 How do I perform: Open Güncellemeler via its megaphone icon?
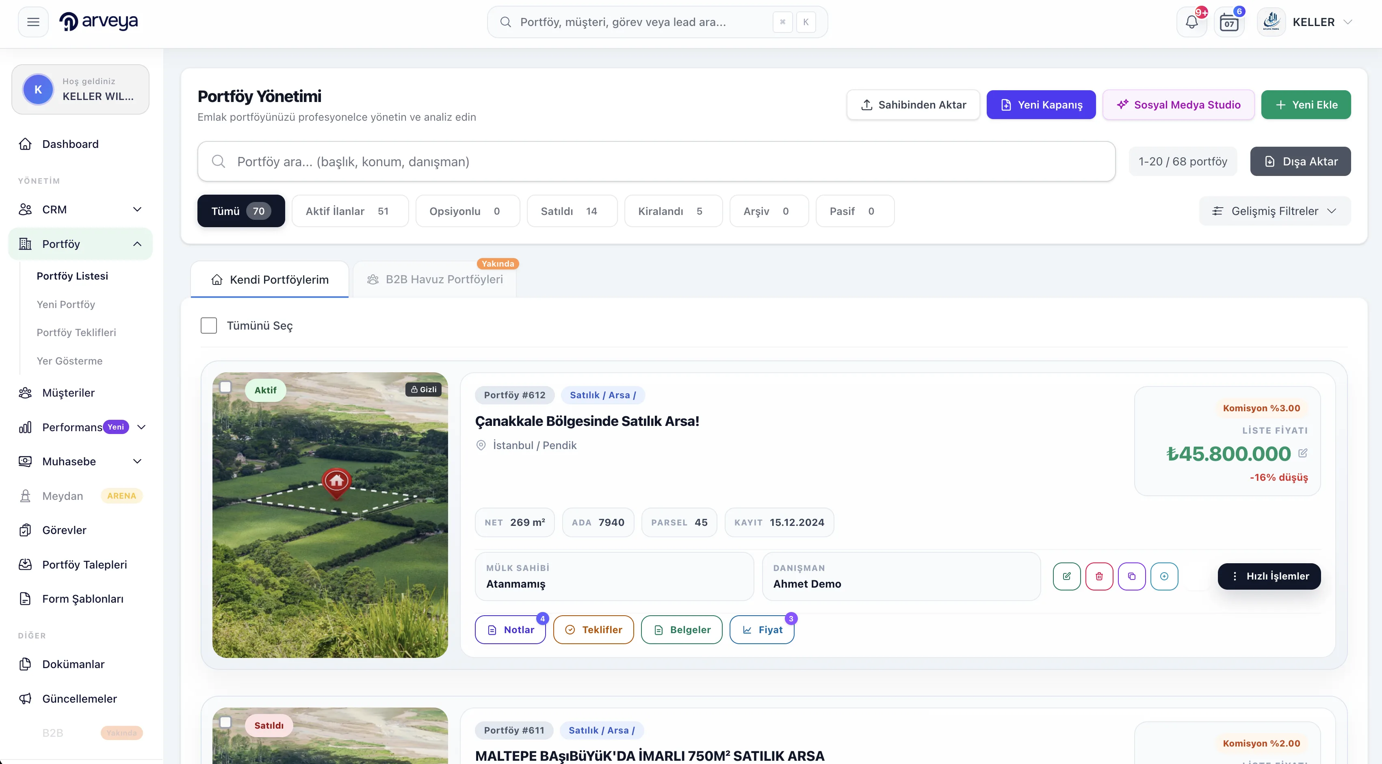(25, 699)
